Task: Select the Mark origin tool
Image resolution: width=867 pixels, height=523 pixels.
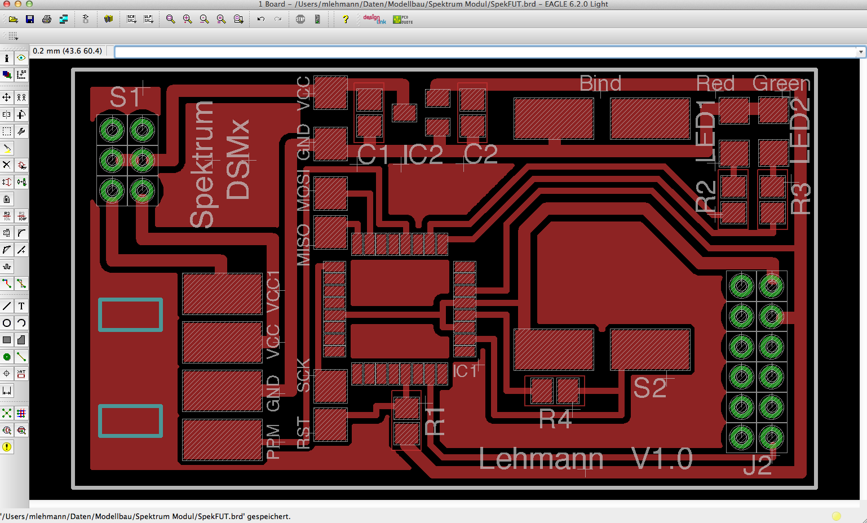Action: pyautogui.click(x=21, y=74)
